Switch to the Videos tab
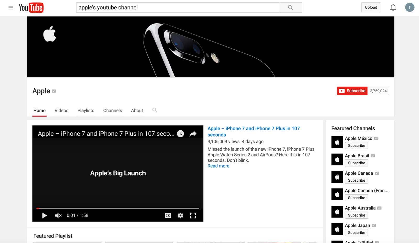The width and height of the screenshot is (419, 243). coord(61,110)
